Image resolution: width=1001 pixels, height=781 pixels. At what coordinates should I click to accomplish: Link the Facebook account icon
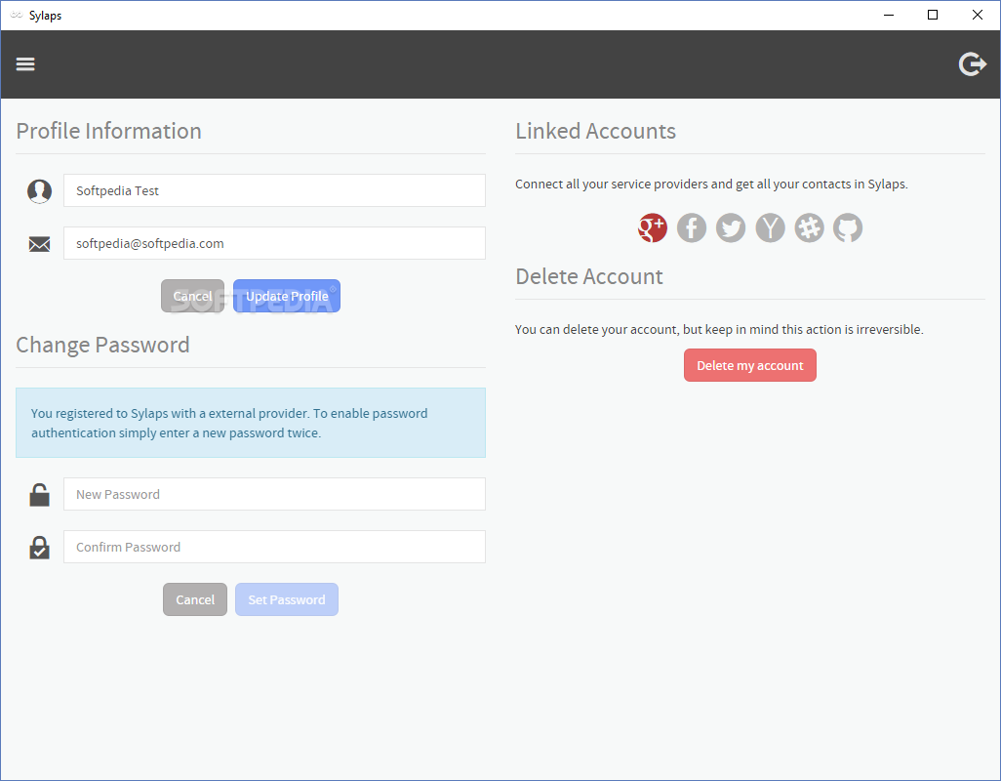click(692, 228)
